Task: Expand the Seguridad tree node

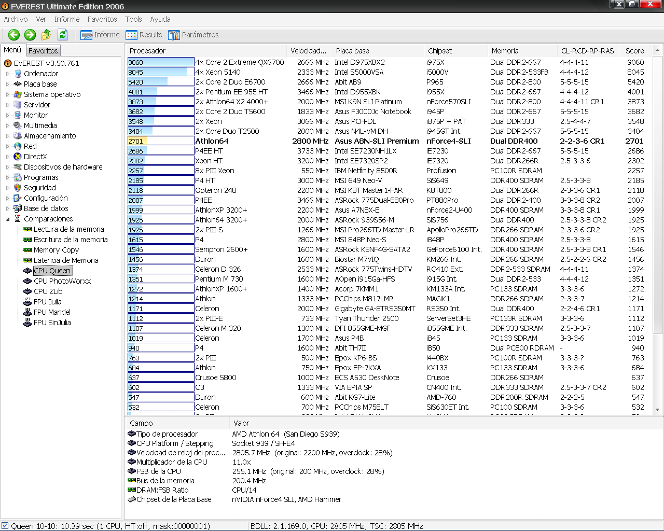Action: 8,188
